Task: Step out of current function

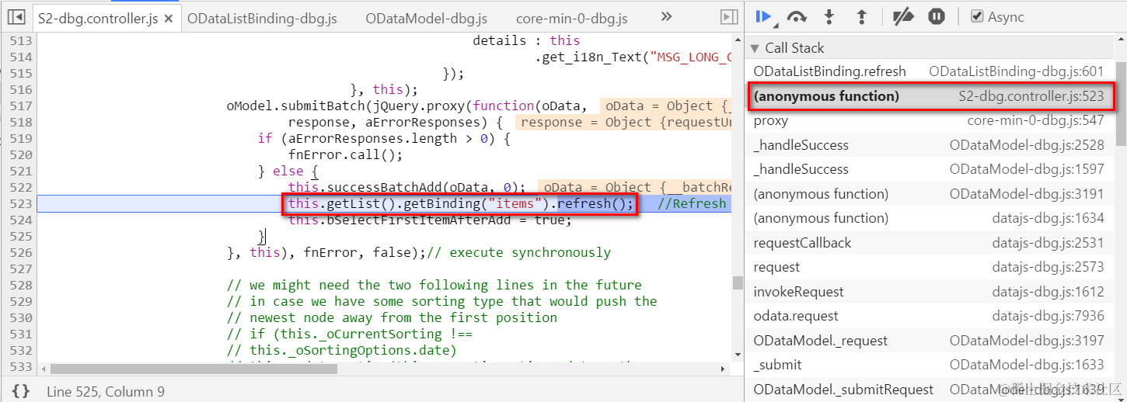Action: point(861,16)
